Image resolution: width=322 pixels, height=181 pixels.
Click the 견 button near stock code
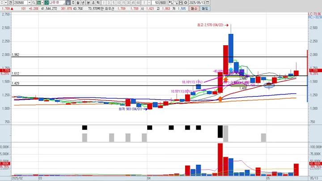click(11, 3)
